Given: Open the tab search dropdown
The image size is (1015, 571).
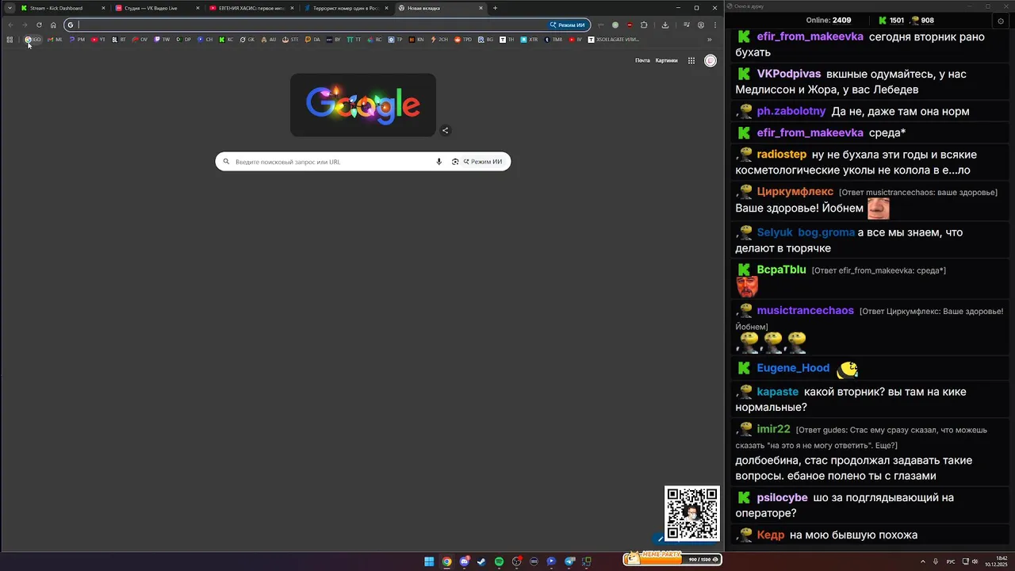Looking at the screenshot, I should [10, 8].
